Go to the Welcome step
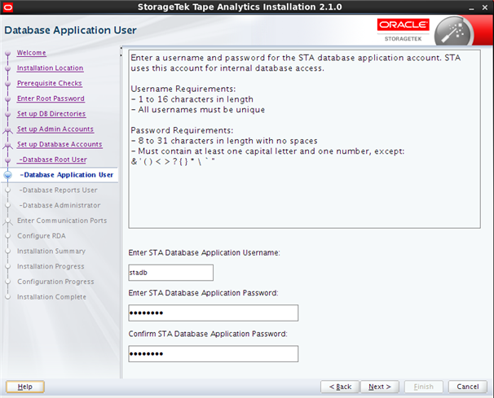Viewport: 494px width, 398px height. click(x=32, y=53)
